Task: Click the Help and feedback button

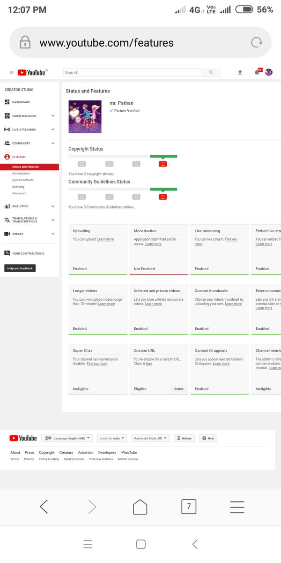Action: [x=20, y=268]
